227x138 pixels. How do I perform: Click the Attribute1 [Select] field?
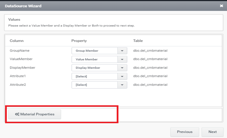coord(94,76)
